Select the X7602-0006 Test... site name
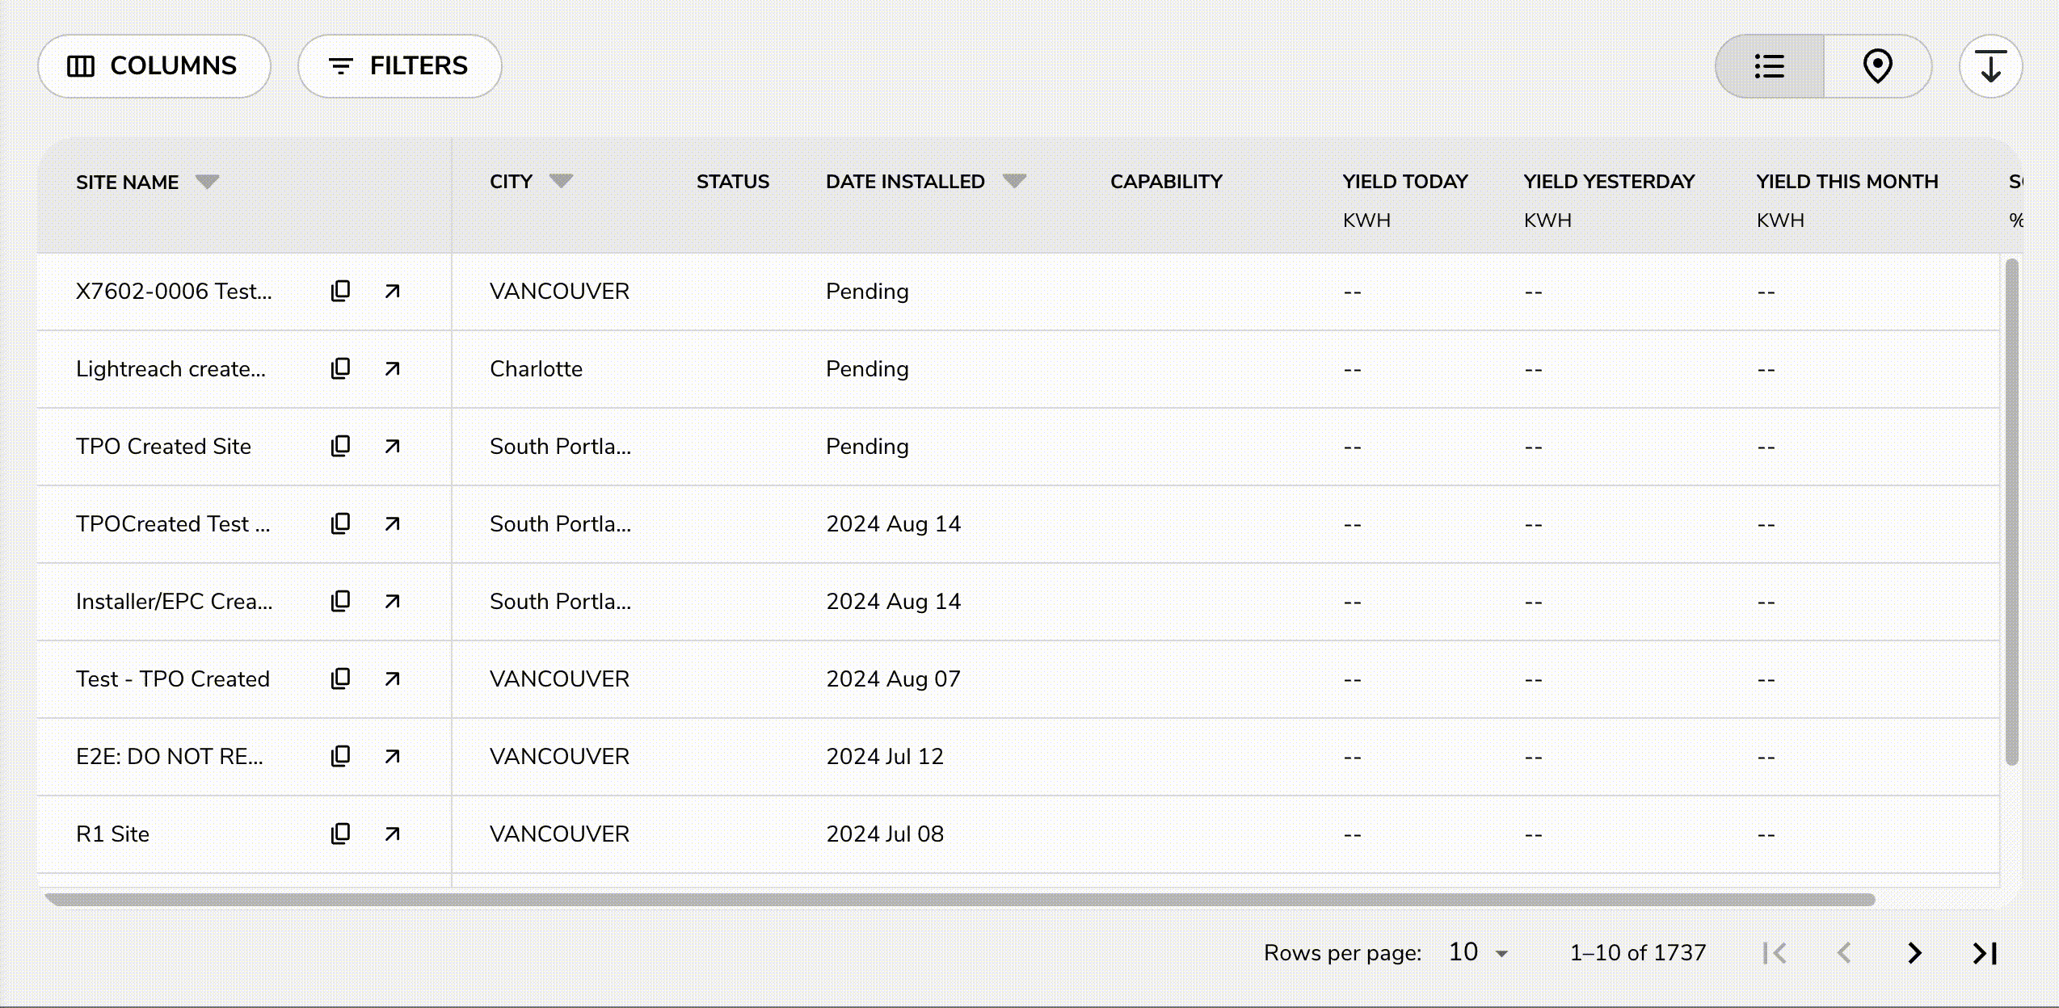The height and width of the screenshot is (1008, 2059). click(x=174, y=291)
